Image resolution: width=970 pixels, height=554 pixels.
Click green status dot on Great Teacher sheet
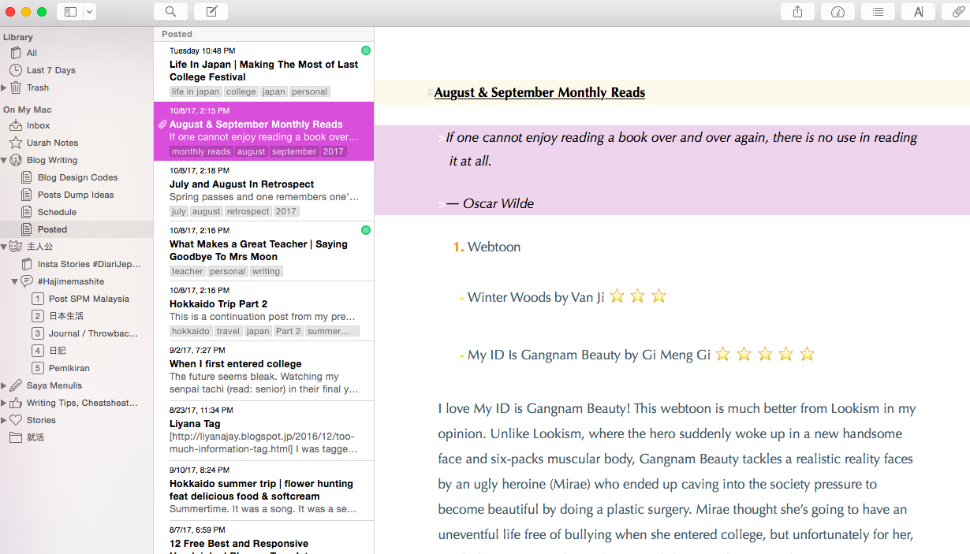365,230
